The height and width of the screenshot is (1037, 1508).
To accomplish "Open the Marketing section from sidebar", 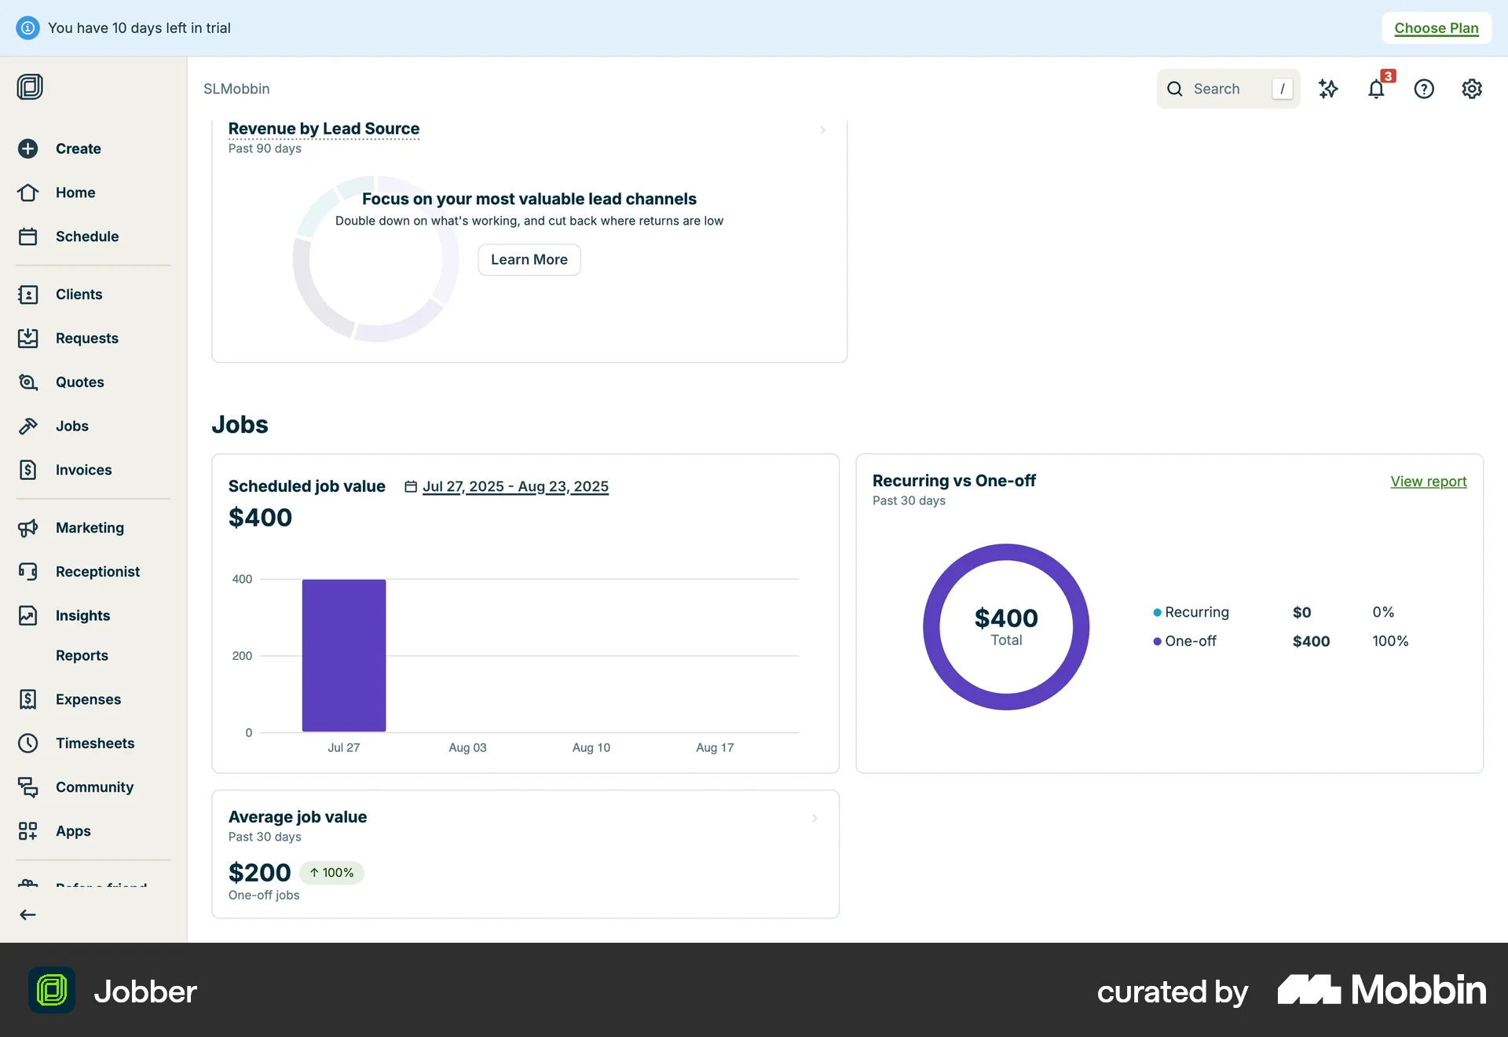I will [89, 527].
